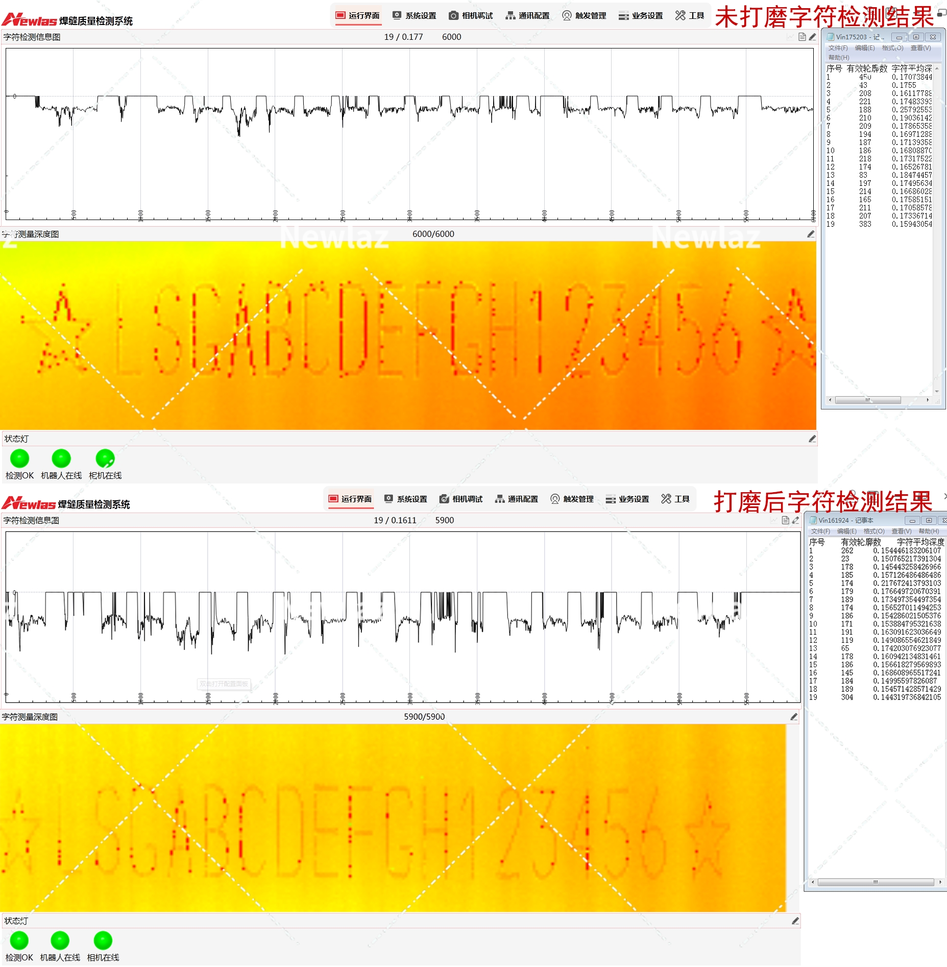Click 机器人在线 green status light in 打磨后 window

pyautogui.click(x=60, y=940)
